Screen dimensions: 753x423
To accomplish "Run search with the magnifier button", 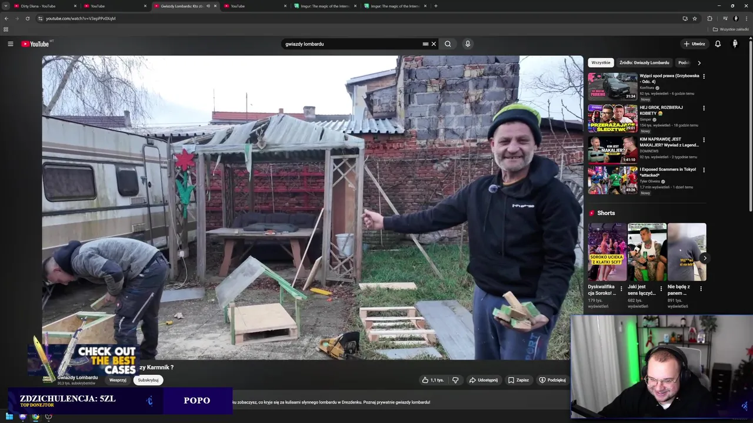I will click(x=448, y=44).
